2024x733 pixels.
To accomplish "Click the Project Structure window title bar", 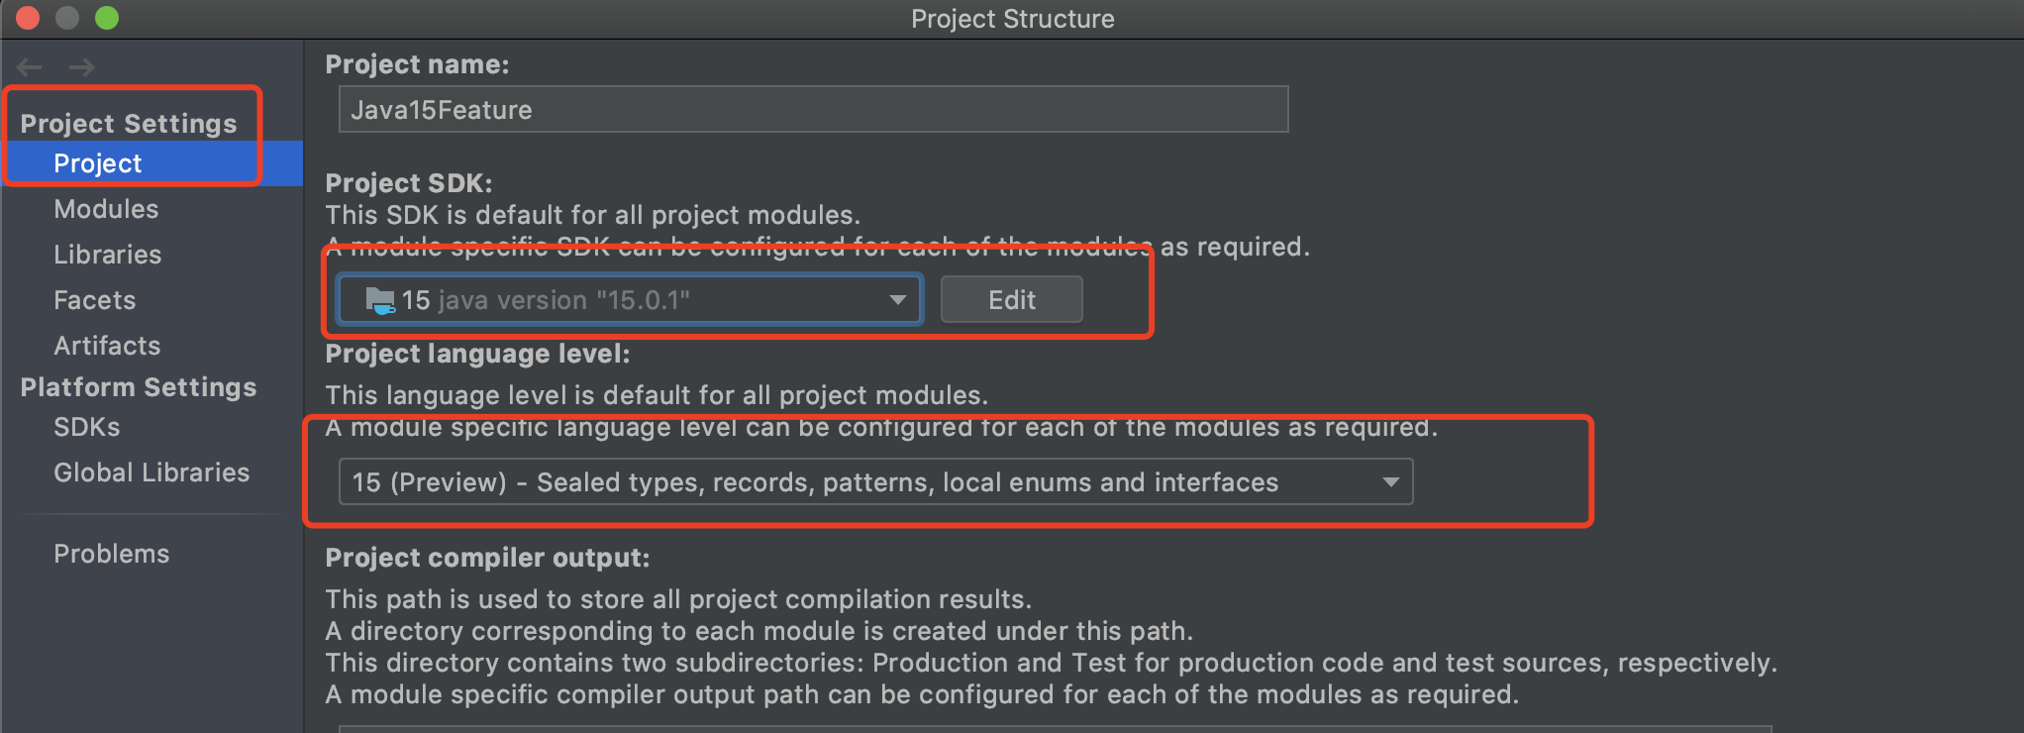I will pyautogui.click(x=1012, y=19).
